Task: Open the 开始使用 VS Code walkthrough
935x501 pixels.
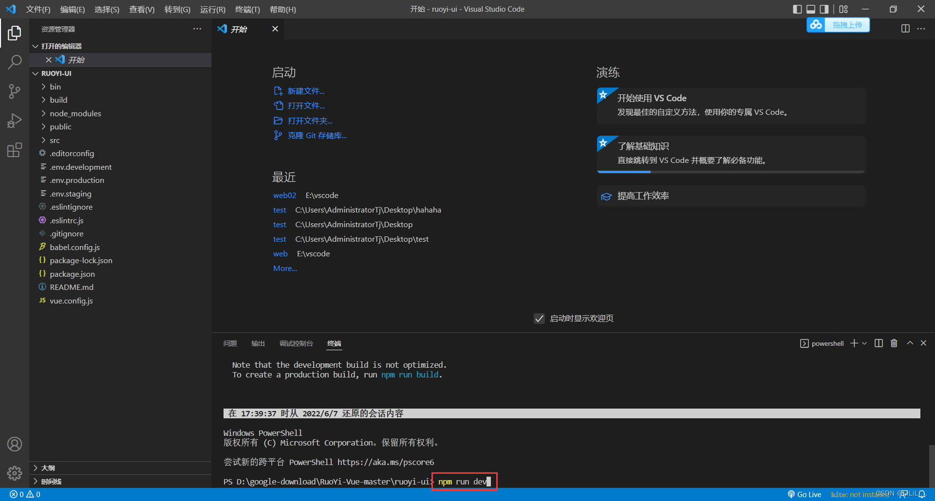Action: (731, 106)
